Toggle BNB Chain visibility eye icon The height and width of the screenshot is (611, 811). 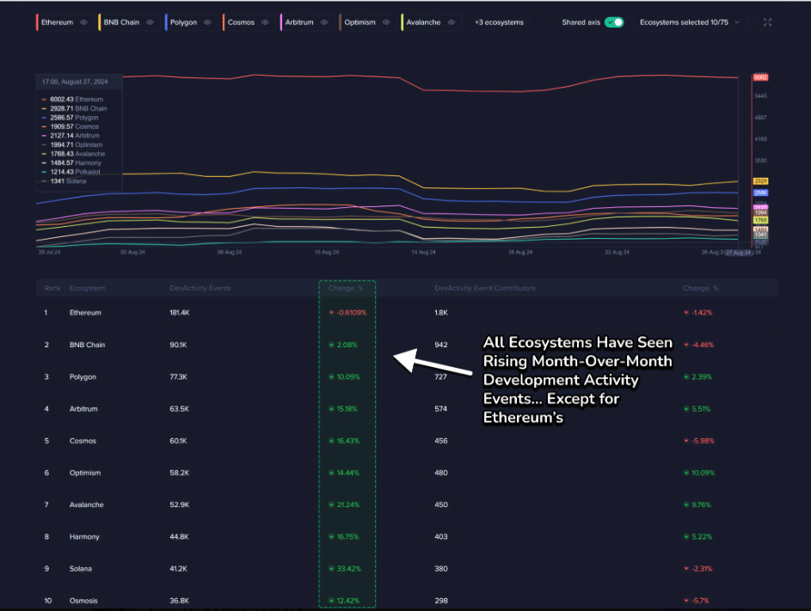pyautogui.click(x=150, y=22)
